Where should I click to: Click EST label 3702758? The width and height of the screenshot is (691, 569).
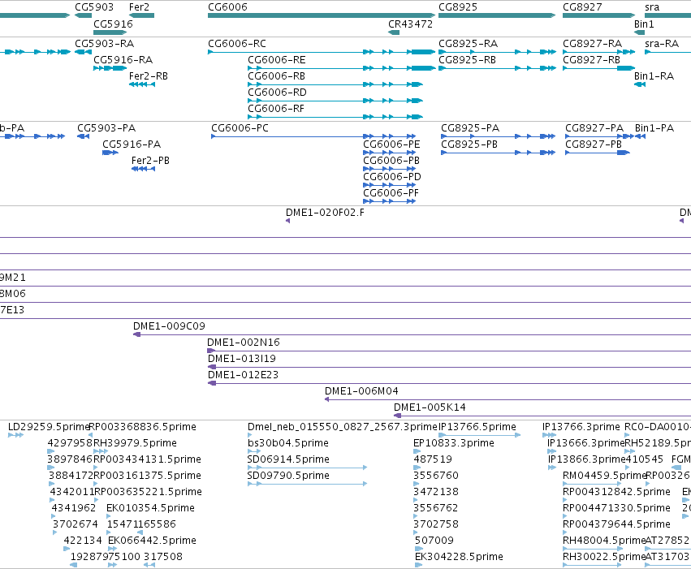click(436, 524)
